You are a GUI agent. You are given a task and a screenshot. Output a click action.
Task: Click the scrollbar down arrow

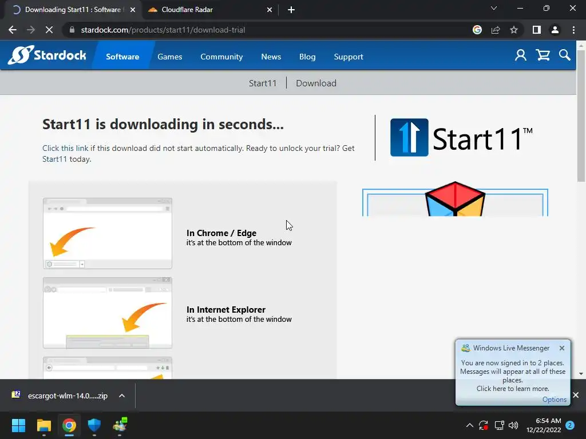click(x=581, y=374)
